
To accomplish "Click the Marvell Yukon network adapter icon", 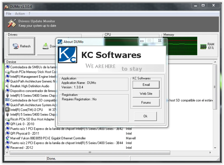I will [x=7, y=138].
